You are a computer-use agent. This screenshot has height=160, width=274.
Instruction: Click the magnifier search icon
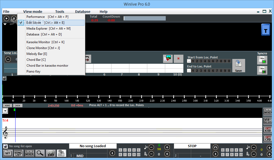point(40,153)
